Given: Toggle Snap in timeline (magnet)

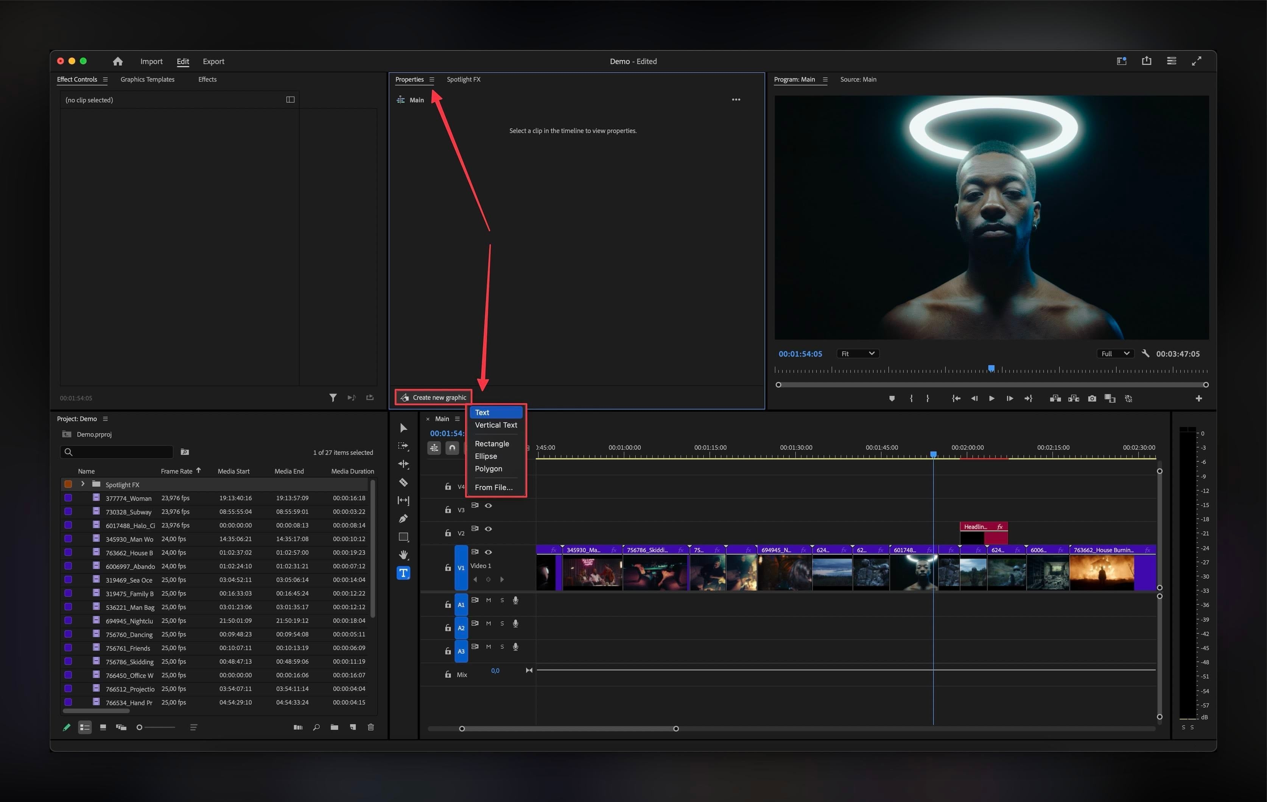Looking at the screenshot, I should [x=452, y=448].
